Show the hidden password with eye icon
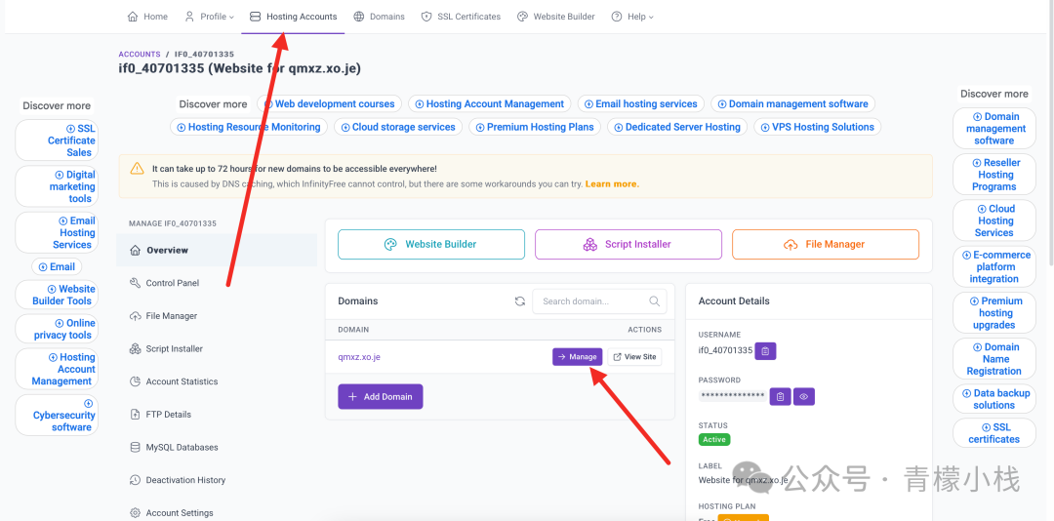The width and height of the screenshot is (1054, 521). 803,396
